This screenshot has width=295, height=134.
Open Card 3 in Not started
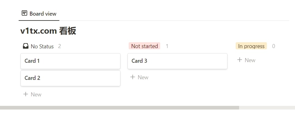(x=177, y=61)
